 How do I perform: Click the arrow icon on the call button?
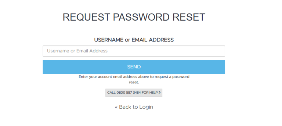pyautogui.click(x=160, y=93)
